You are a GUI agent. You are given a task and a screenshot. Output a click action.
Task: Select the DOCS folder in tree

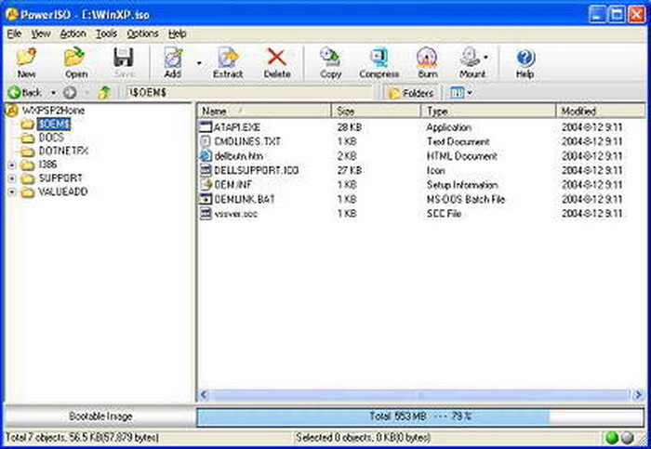tap(51, 138)
